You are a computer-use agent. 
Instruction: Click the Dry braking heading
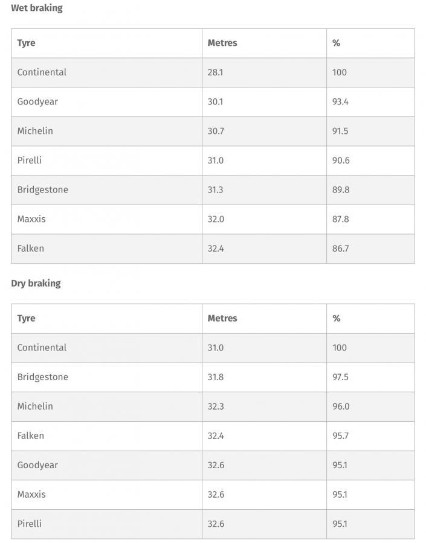(x=36, y=284)
